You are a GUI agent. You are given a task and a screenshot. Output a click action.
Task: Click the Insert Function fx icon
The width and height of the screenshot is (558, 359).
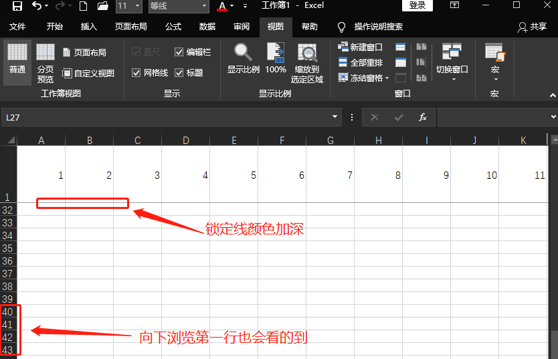423,117
